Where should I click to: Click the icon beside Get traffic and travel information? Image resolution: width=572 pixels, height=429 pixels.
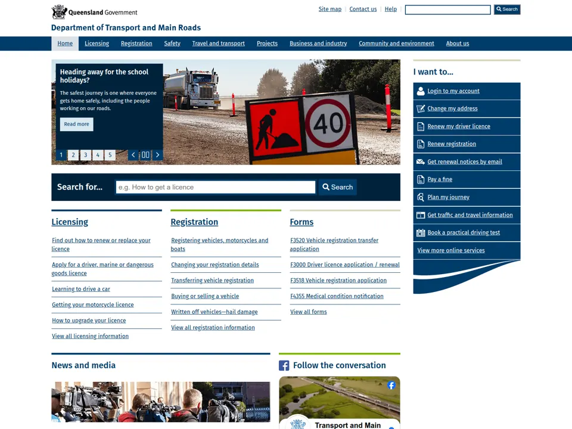click(421, 215)
